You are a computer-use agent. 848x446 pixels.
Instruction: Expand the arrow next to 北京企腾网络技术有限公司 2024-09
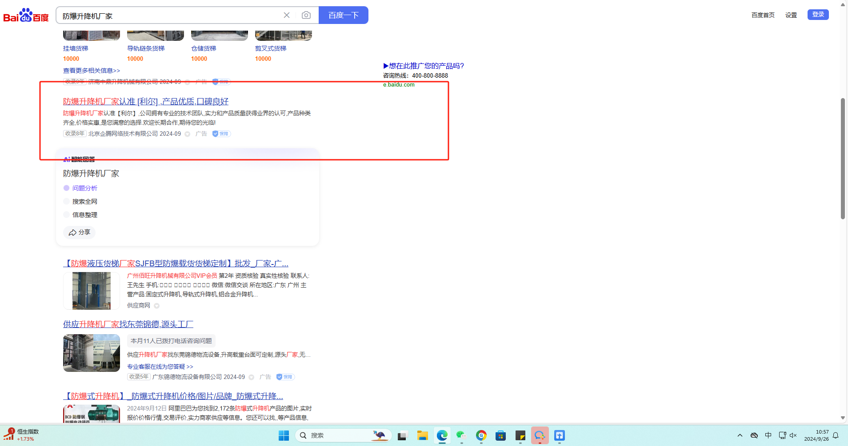click(x=188, y=134)
